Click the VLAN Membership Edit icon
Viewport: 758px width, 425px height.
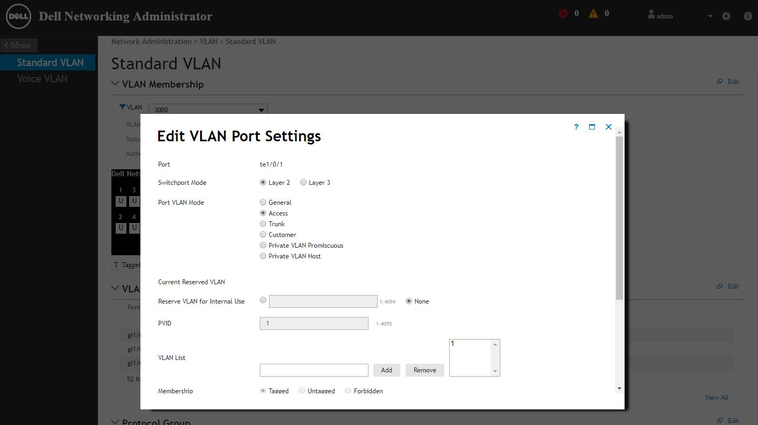720,82
